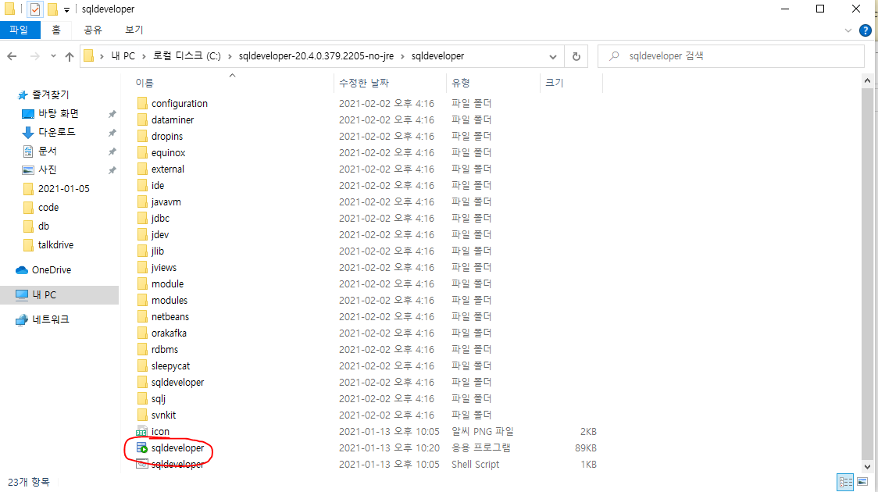The image size is (878, 492).
Task: Select the sleepycat folder name
Action: (x=171, y=366)
